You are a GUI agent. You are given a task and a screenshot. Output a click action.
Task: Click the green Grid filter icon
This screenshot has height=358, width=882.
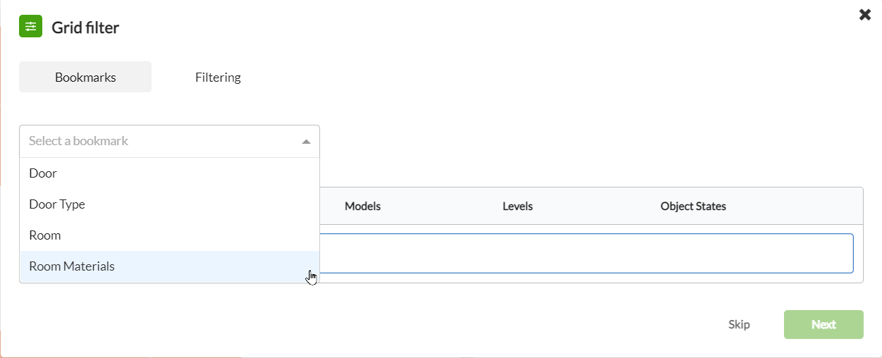[x=30, y=27]
